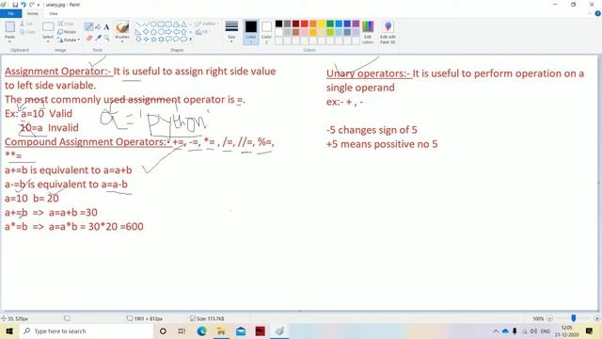Viewport: 602px width, 339px height.
Task: Choose the triangle shape
Action: point(183,24)
